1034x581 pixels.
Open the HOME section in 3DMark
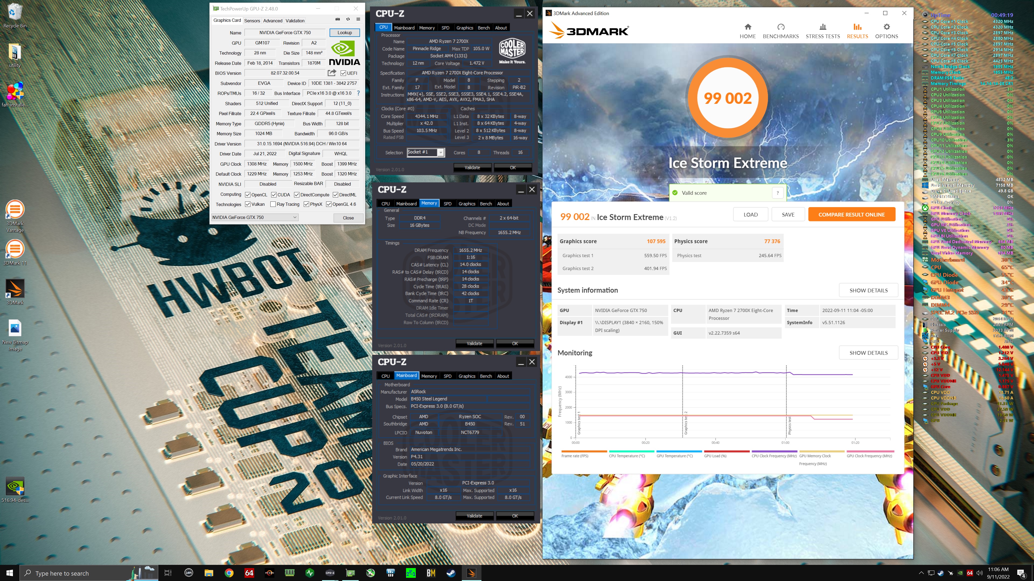pos(747,31)
